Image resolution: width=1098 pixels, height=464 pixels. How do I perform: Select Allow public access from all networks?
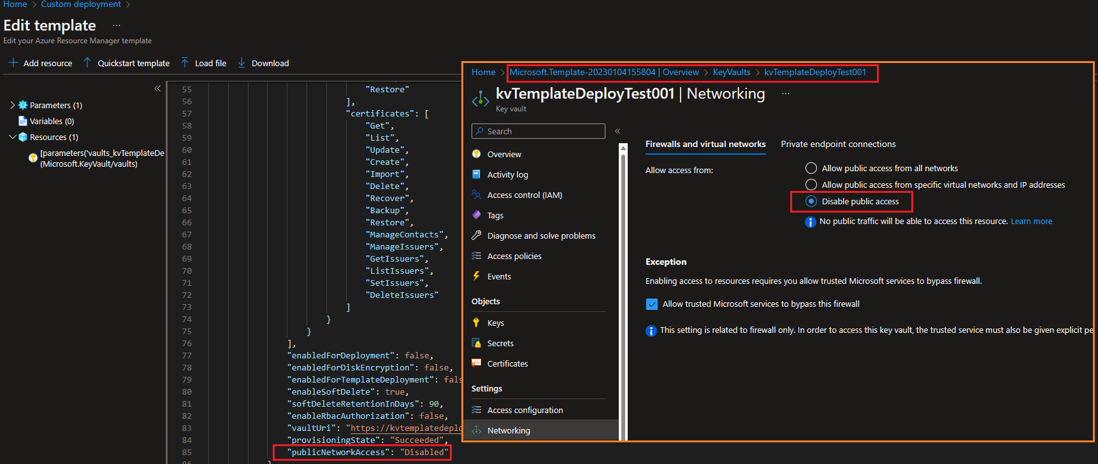coord(811,168)
